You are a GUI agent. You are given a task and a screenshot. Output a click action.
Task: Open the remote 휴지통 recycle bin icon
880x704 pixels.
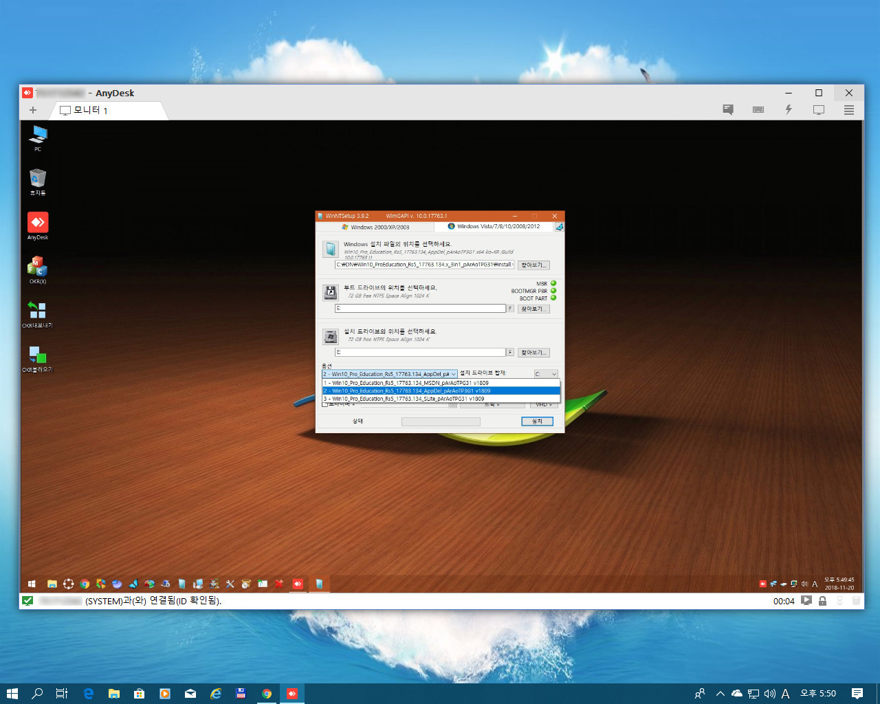pyautogui.click(x=38, y=182)
